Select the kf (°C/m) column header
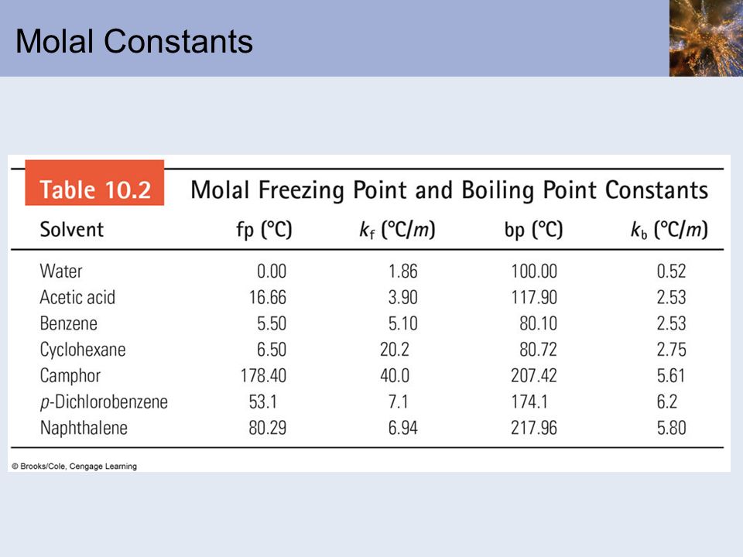Screen dimensions: 743x557 tap(397, 231)
